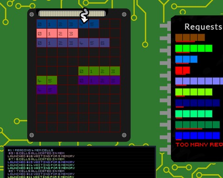Click log line 'LAUNCHED #14 WAITING FOR 6 MEMORY'
The width and height of the screenshot is (223, 178).
pos(41,165)
